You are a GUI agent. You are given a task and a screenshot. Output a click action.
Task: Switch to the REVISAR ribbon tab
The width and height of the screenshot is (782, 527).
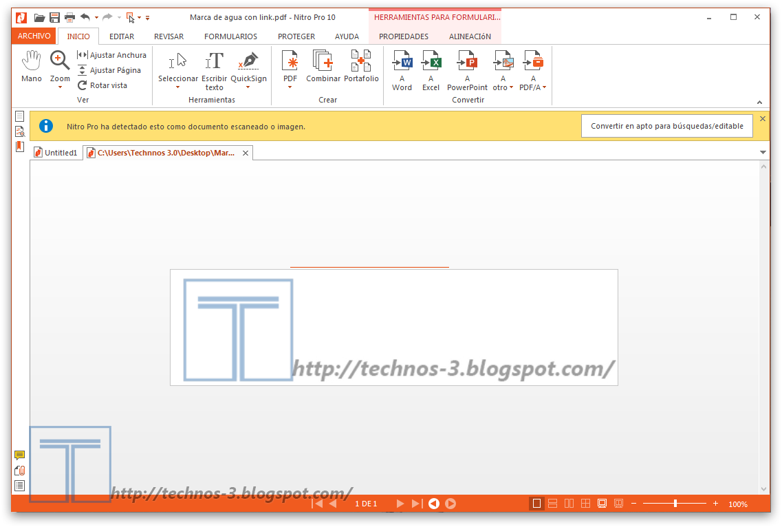click(x=169, y=36)
